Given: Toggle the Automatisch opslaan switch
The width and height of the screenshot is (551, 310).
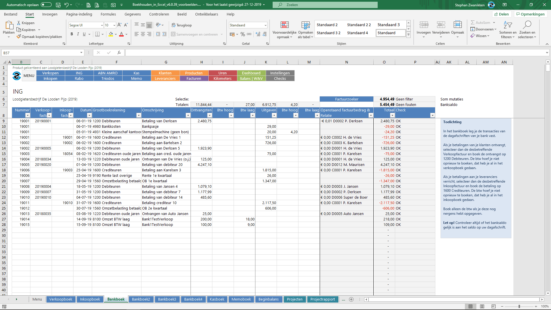Looking at the screenshot, I should 46,5.
